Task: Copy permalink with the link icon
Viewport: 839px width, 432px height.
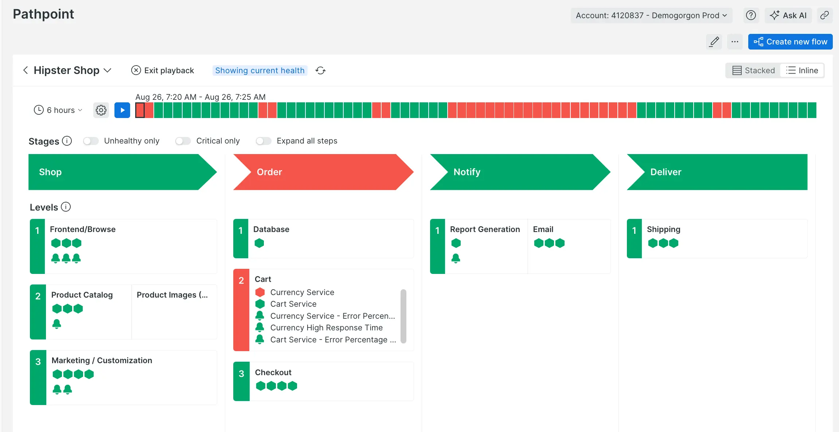Action: (824, 15)
